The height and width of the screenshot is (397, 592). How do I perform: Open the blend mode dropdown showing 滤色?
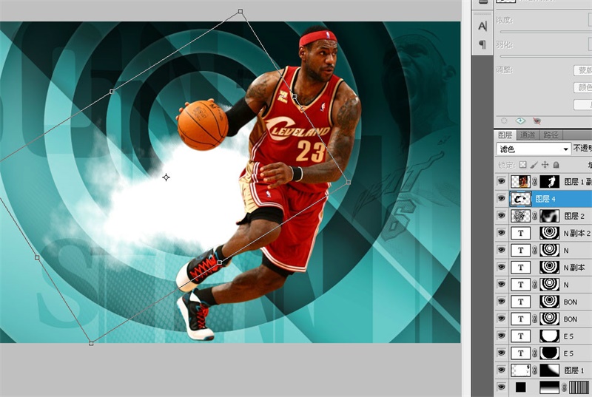[533, 149]
